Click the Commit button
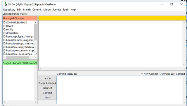This screenshot has width=187, height=106. click(x=47, y=93)
